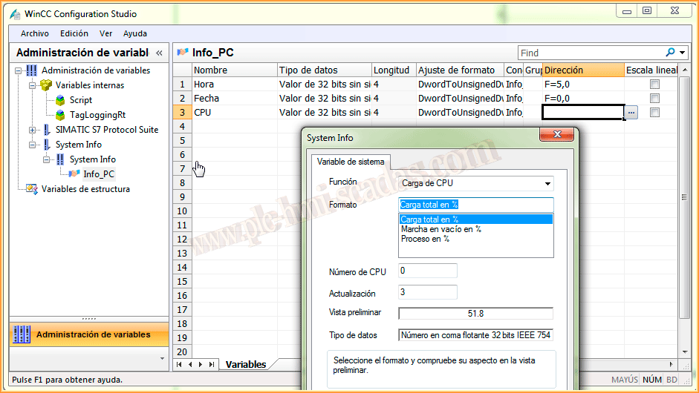Click the SIMATIC S7 Protocol Suite icon
This screenshot has height=393, width=699.
click(46, 130)
